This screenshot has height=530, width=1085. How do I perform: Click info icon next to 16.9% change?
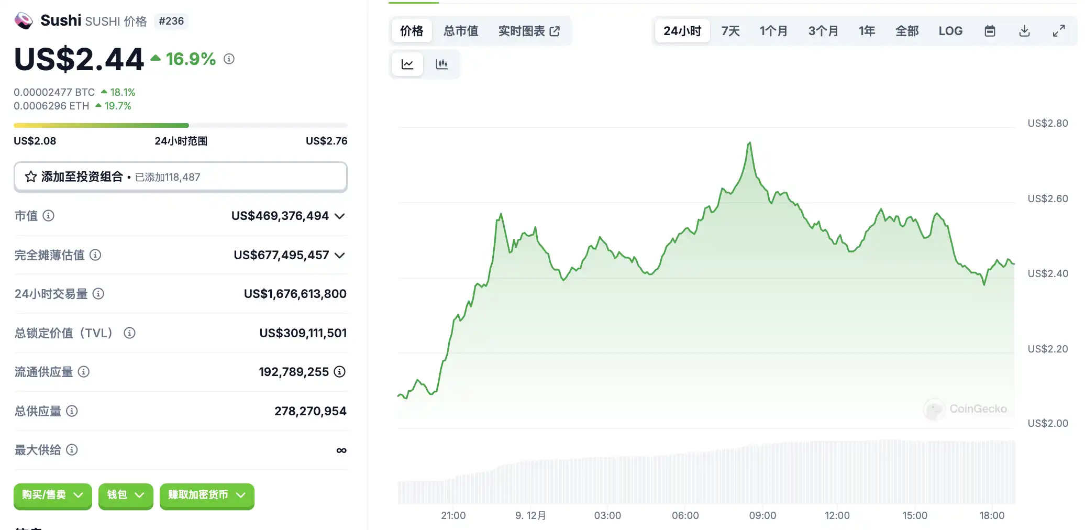(x=229, y=59)
